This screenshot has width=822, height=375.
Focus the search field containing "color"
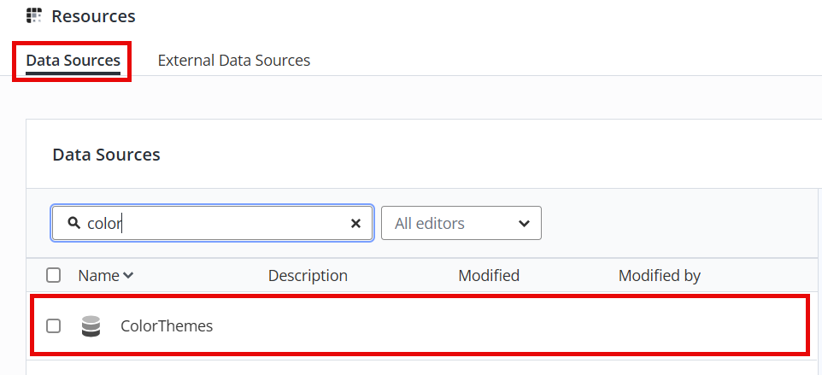click(212, 223)
